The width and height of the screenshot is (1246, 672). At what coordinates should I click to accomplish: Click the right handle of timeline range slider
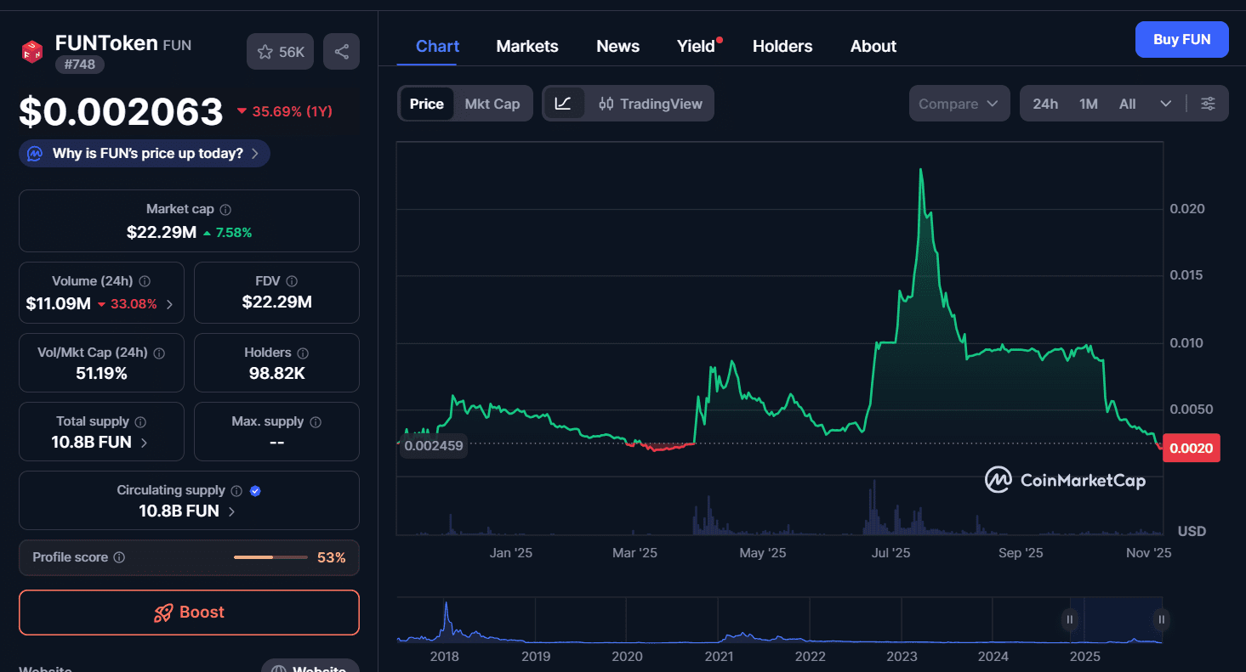point(1161,619)
